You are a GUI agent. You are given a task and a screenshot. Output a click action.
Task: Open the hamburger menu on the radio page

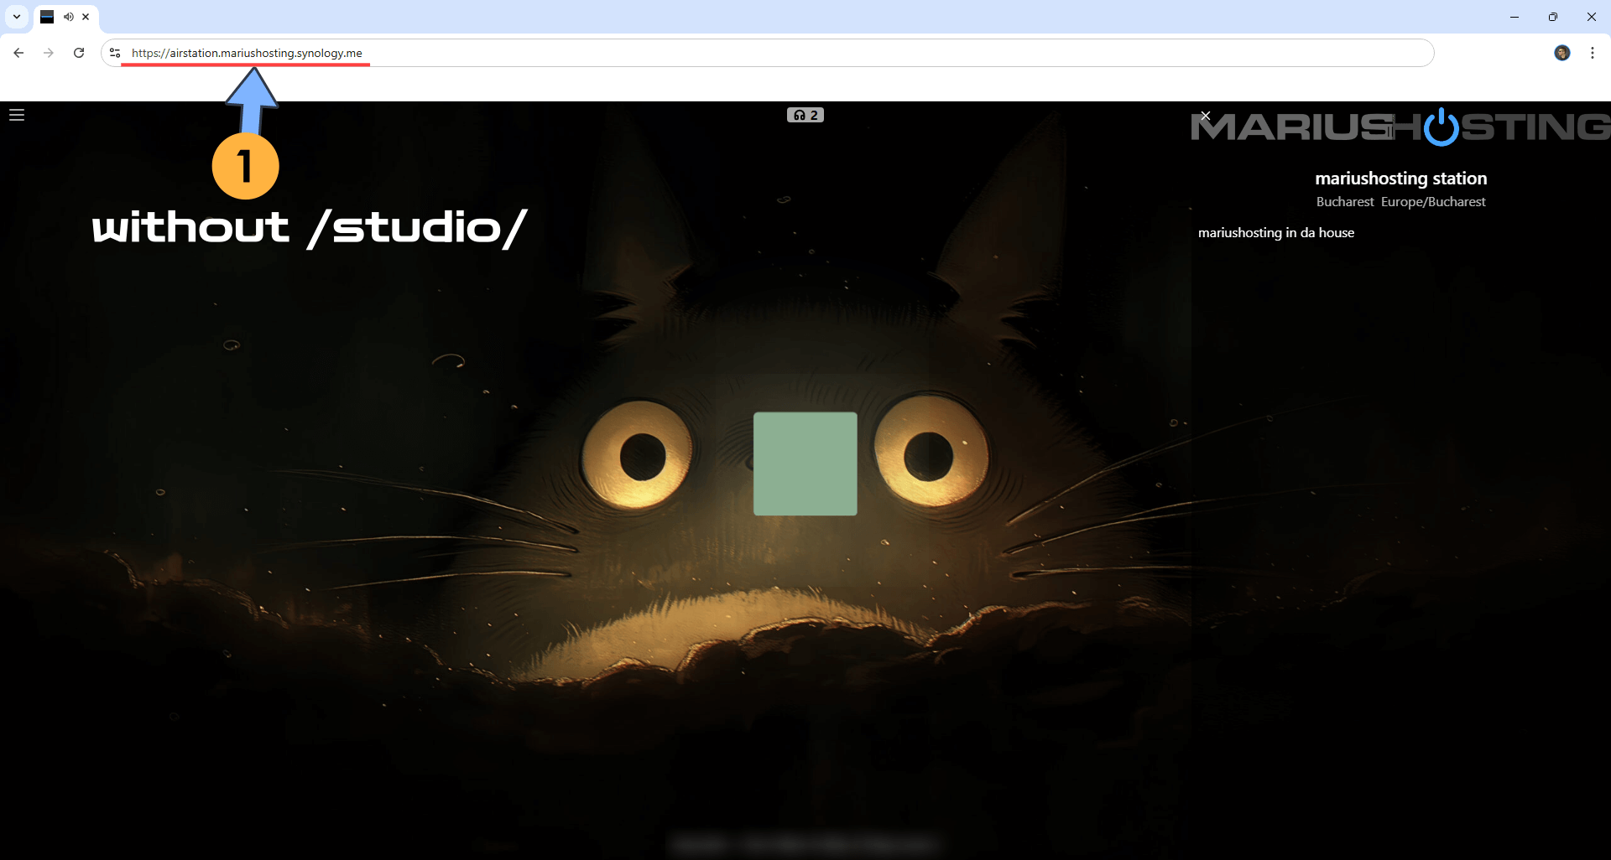pyautogui.click(x=17, y=115)
